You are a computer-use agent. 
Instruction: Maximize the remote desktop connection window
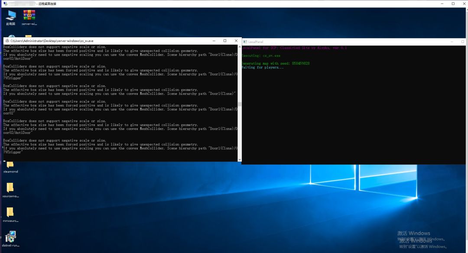(453, 3)
